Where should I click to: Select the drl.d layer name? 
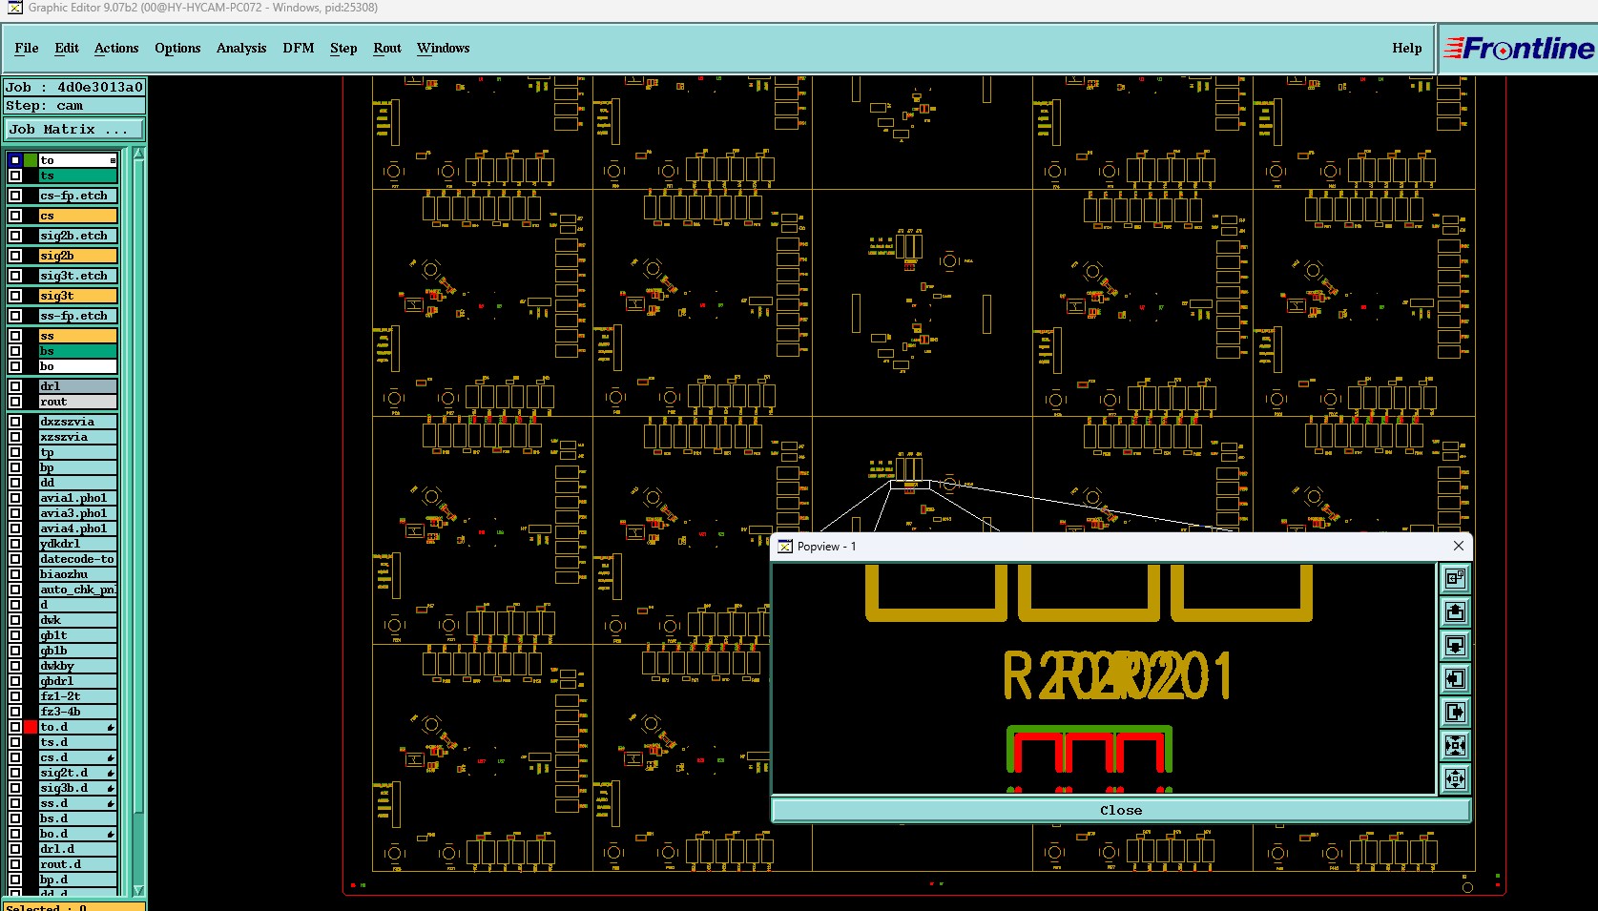tap(77, 849)
